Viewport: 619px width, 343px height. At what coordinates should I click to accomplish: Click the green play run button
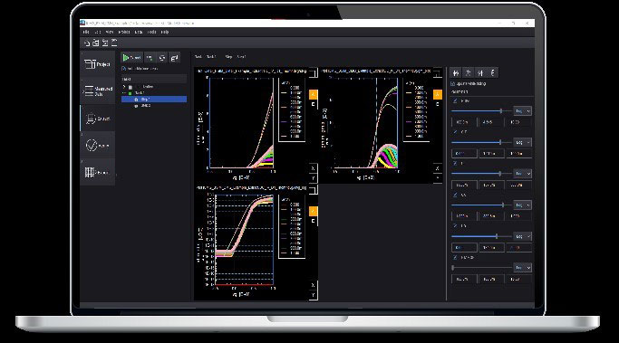pos(131,58)
